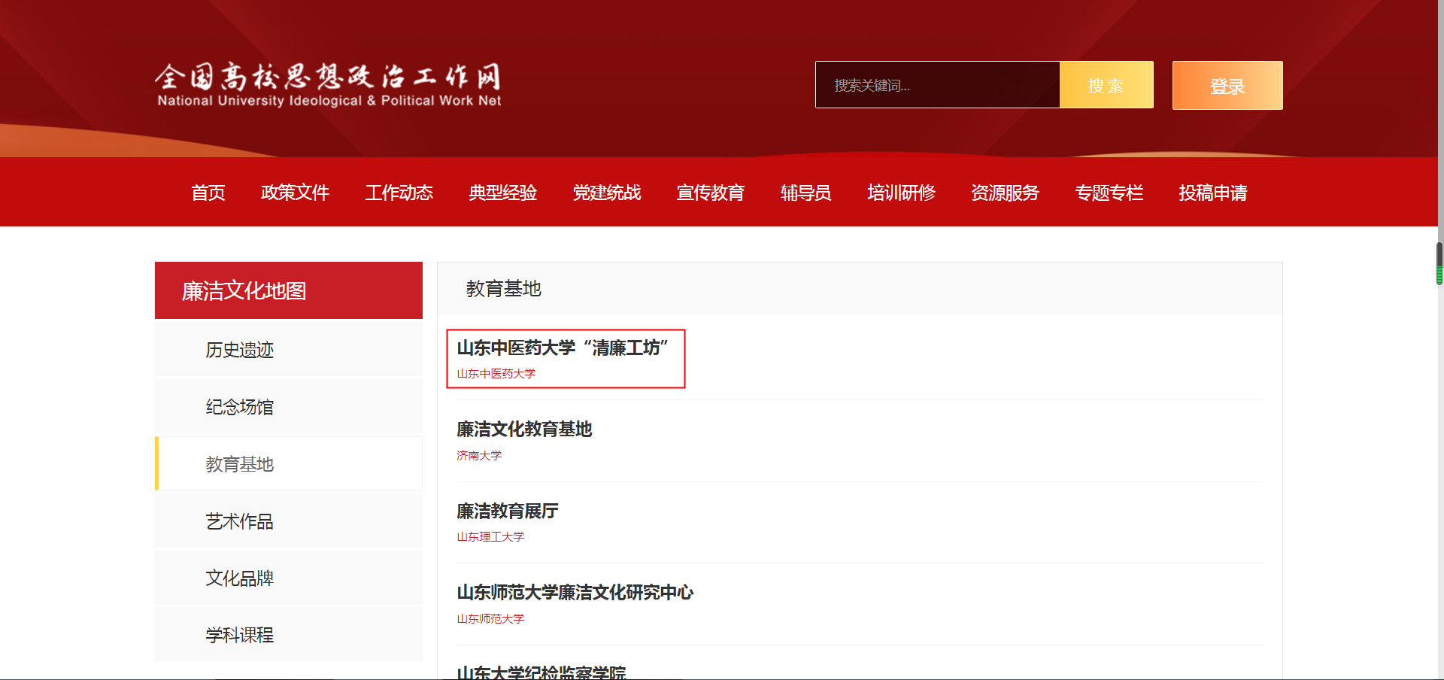Image resolution: width=1444 pixels, height=680 pixels.
Task: Select 教育基地 in the sidebar
Action: pyautogui.click(x=289, y=463)
